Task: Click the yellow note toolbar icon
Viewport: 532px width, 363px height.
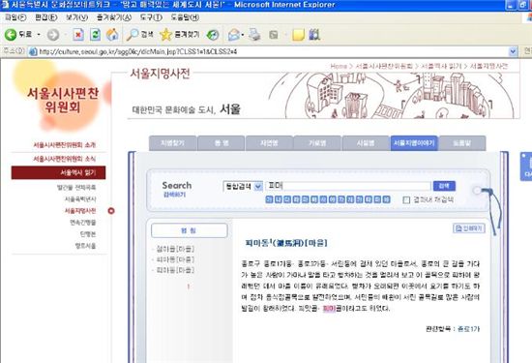Action: click(x=298, y=35)
